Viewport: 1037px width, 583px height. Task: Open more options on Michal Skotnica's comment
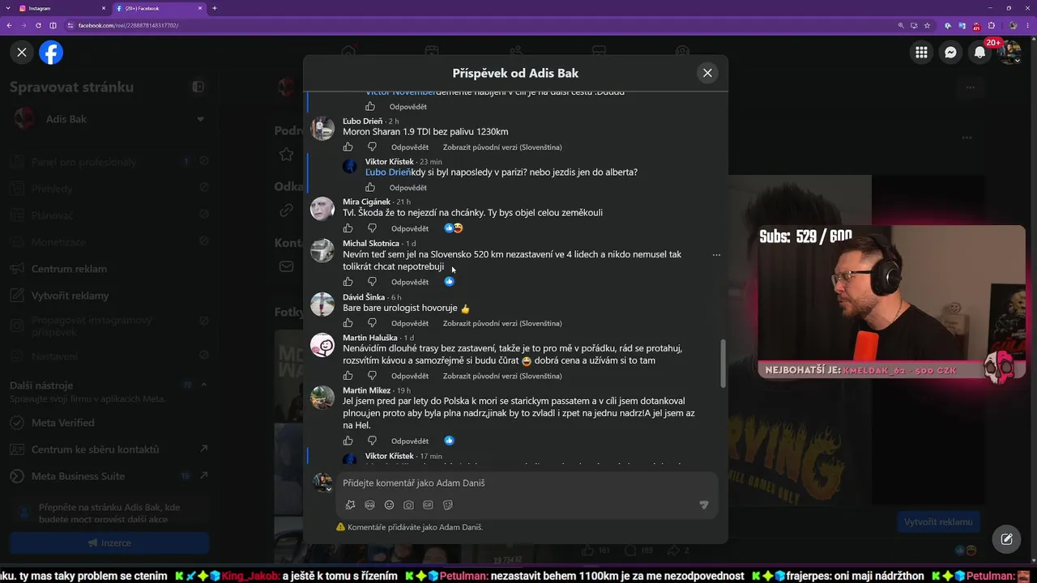click(716, 255)
